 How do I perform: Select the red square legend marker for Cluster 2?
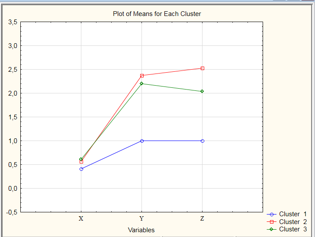(272, 222)
